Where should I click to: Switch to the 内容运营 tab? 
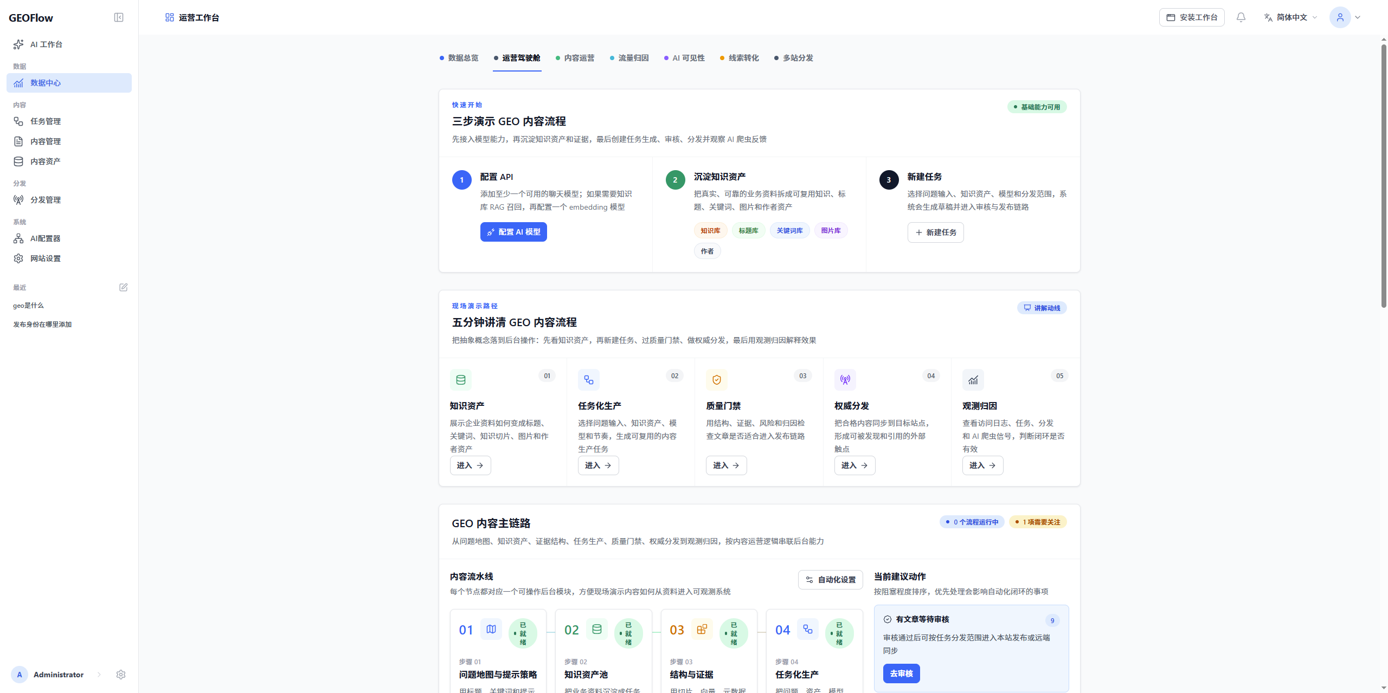pyautogui.click(x=575, y=58)
